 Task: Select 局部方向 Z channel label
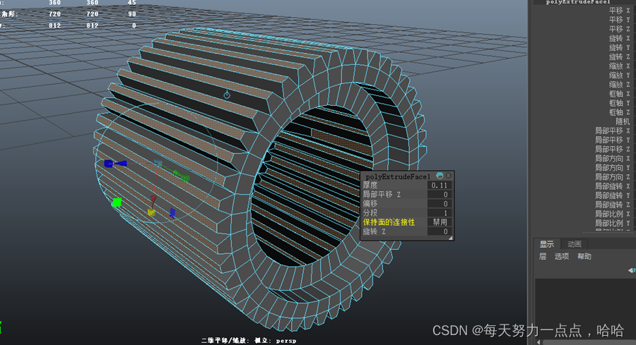[613, 177]
